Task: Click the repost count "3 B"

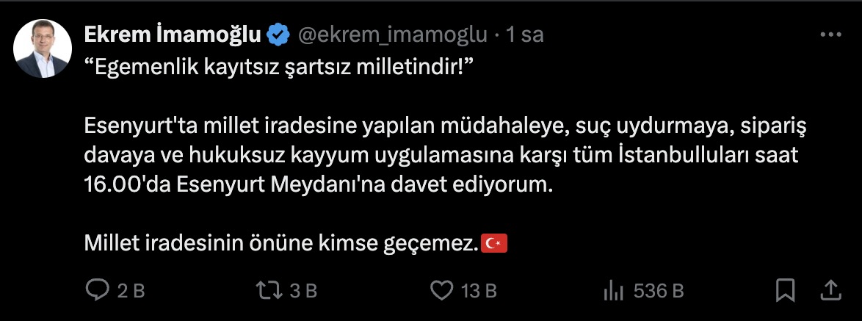Action: click(303, 291)
